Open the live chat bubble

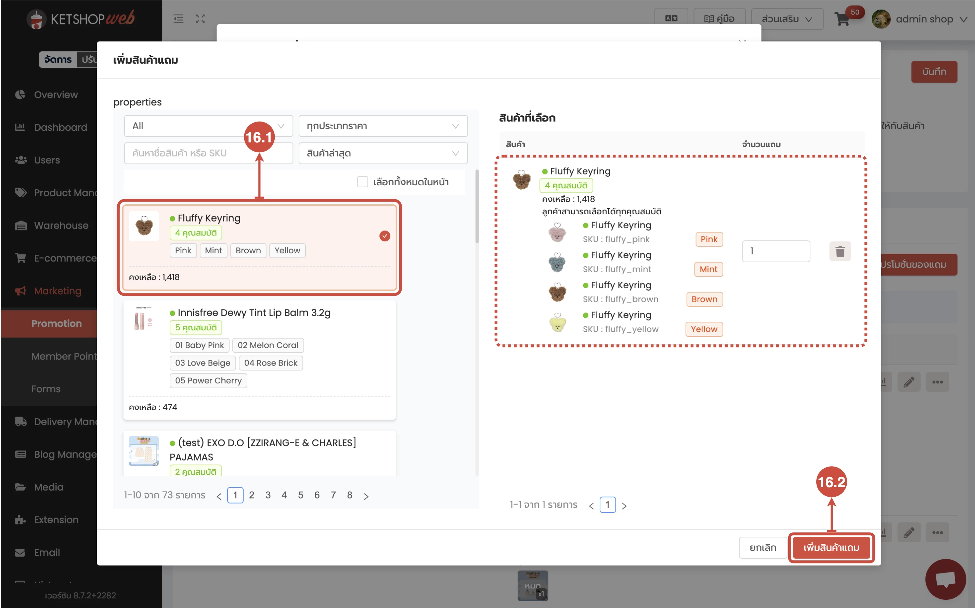pyautogui.click(x=945, y=579)
